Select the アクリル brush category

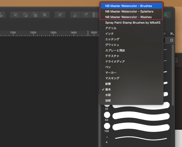(x=111, y=28)
